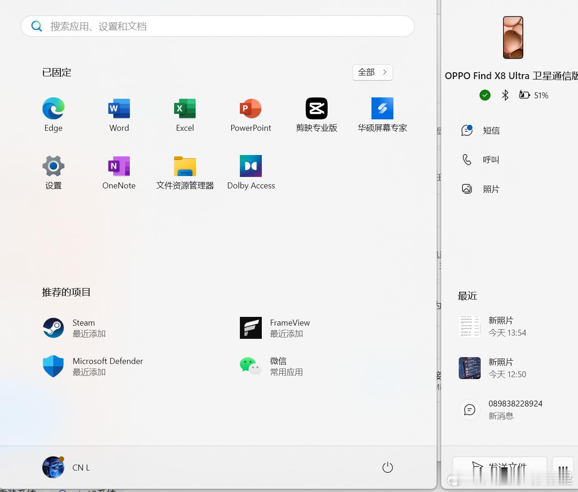The height and width of the screenshot is (492, 578).
Task: Launch Dolby Access app
Action: (x=251, y=172)
